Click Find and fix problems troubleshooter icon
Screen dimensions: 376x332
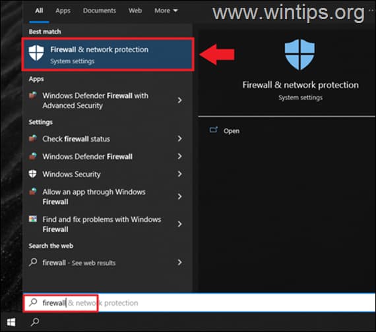33,219
